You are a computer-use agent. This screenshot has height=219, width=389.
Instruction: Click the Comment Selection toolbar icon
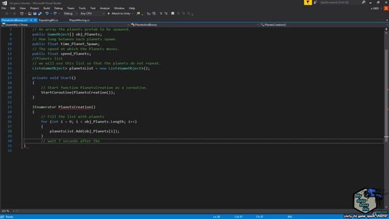click(x=160, y=13)
